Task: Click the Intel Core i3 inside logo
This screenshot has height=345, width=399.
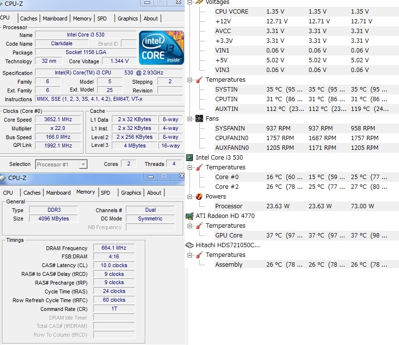Action: tap(161, 48)
